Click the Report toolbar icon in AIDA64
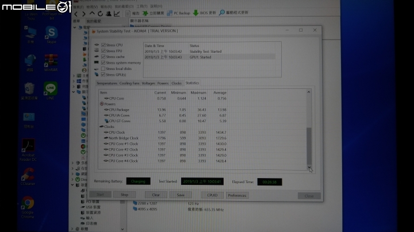The width and height of the screenshot is (414, 232). [128, 13]
